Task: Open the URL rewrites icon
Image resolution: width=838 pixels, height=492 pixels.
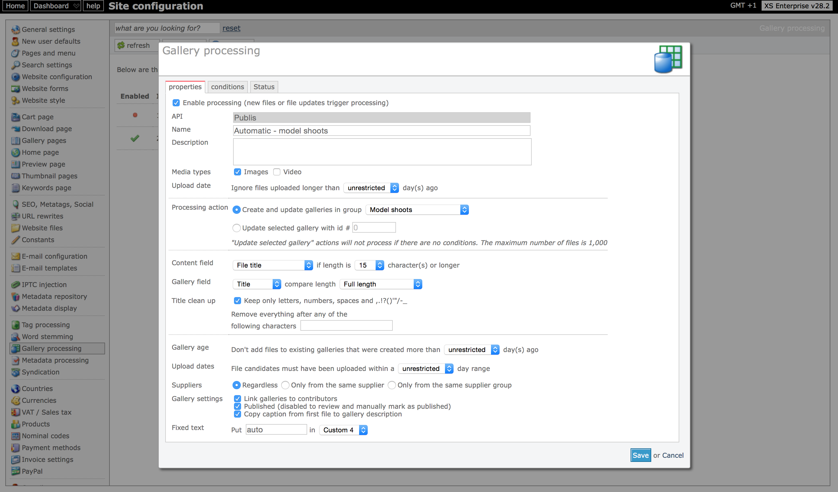Action: coord(15,216)
